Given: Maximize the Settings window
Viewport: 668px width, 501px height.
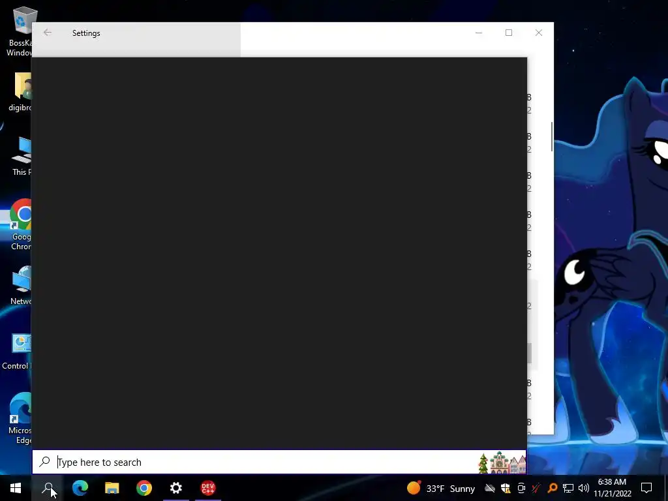Looking at the screenshot, I should [509, 33].
